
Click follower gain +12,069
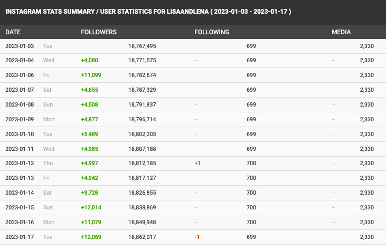pos(91,237)
